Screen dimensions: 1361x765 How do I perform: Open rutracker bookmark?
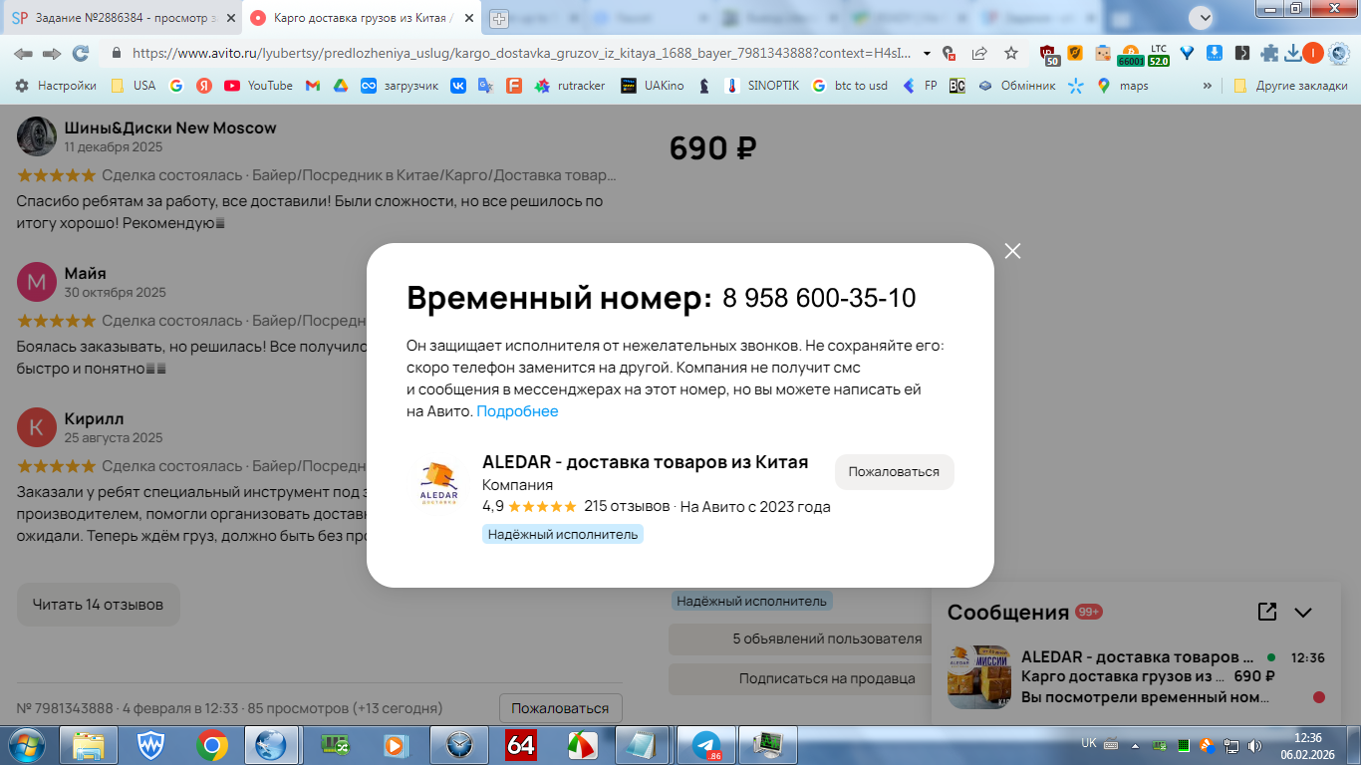569,86
